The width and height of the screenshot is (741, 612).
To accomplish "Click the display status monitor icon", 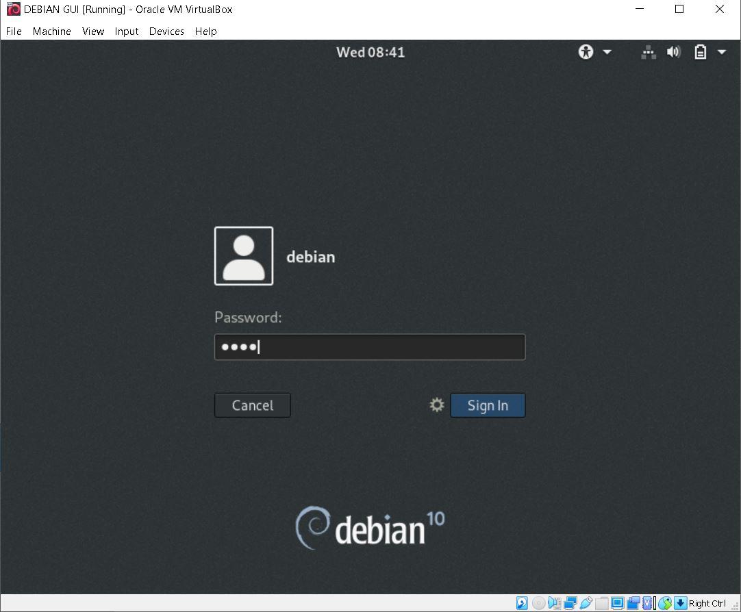I will click(x=617, y=603).
